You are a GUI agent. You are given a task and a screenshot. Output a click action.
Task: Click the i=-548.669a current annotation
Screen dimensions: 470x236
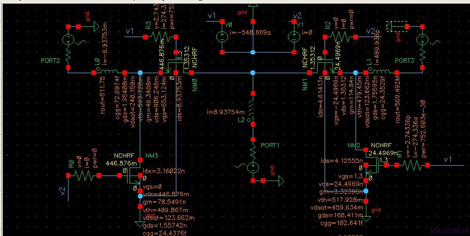point(250,33)
